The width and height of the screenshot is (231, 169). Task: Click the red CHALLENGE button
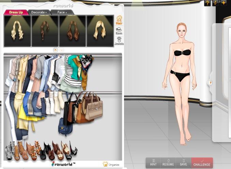pyautogui.click(x=202, y=163)
